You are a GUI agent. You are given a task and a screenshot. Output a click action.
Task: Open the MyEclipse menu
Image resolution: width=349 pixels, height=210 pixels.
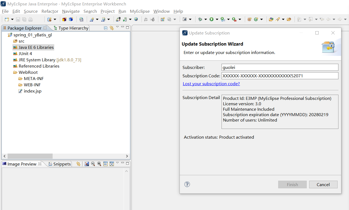(140, 11)
